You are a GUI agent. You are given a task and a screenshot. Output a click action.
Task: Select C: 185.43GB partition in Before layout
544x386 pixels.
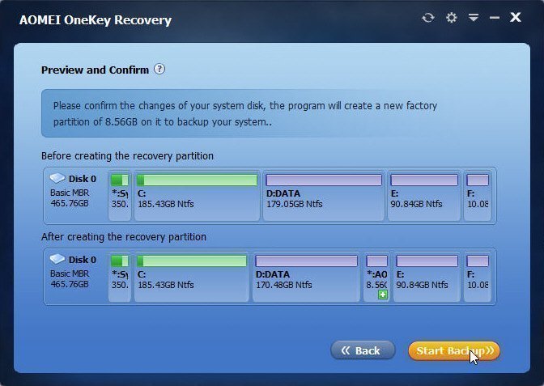coord(197,196)
